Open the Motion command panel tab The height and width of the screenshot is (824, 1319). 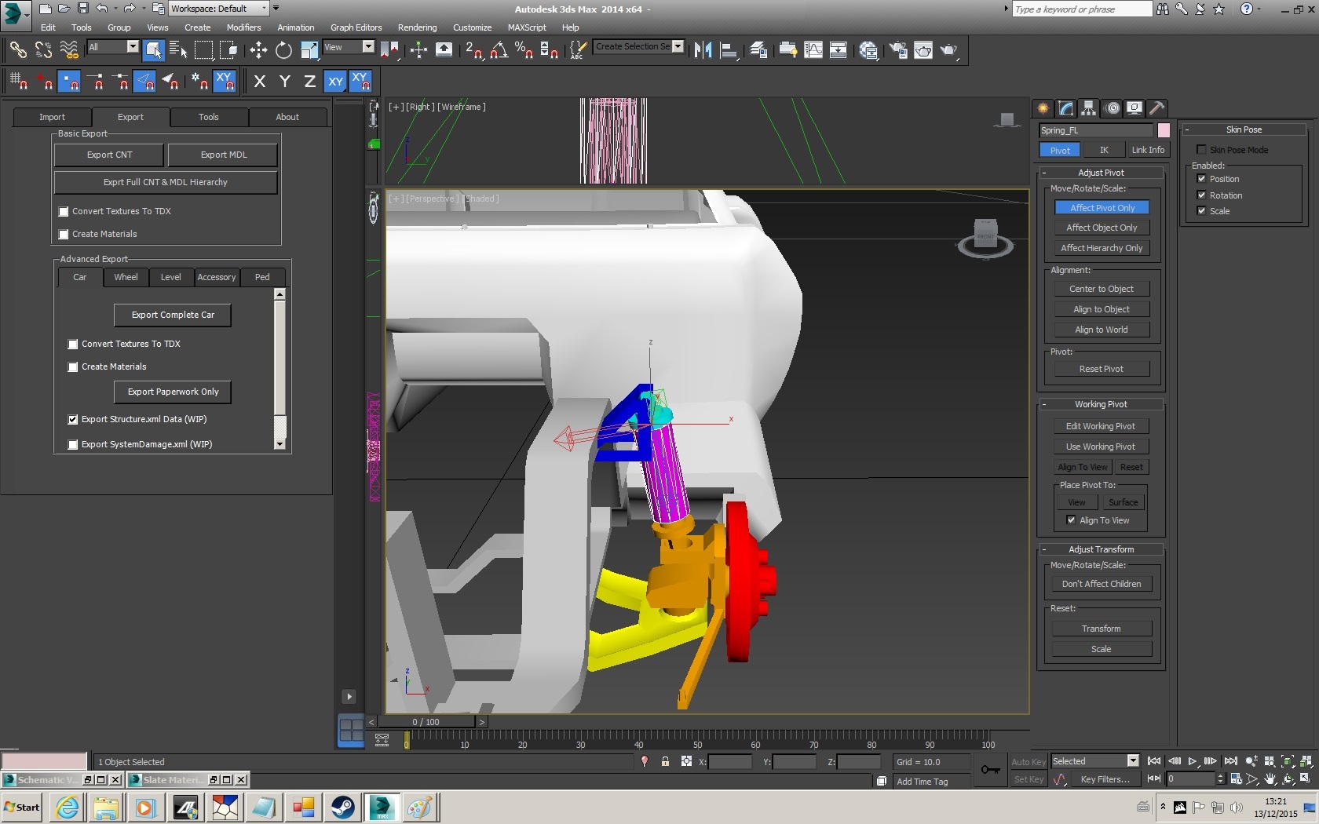point(1112,108)
